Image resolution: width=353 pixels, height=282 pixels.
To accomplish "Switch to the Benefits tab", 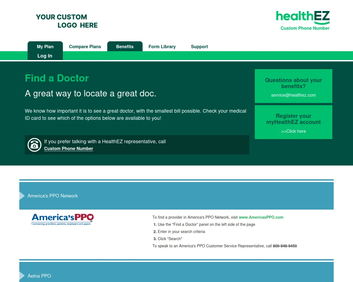I will [x=125, y=47].
